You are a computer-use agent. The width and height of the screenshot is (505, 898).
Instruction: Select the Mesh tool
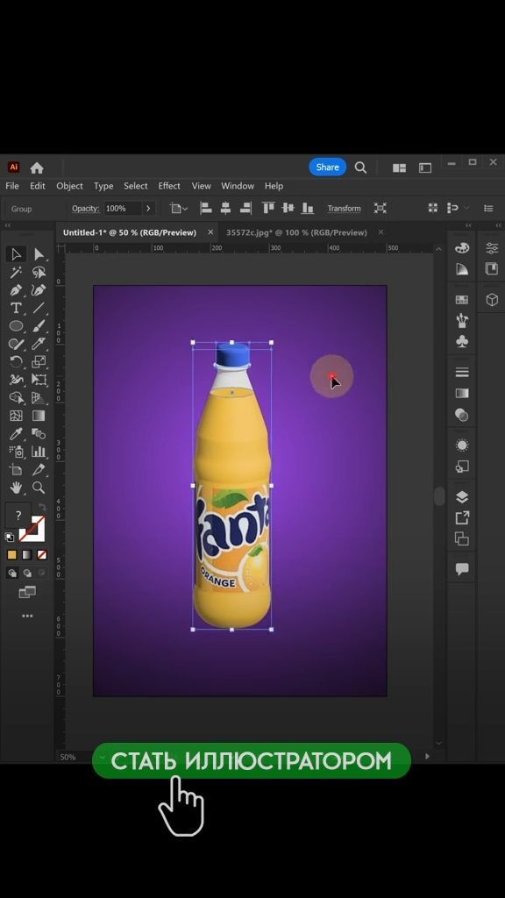16,415
